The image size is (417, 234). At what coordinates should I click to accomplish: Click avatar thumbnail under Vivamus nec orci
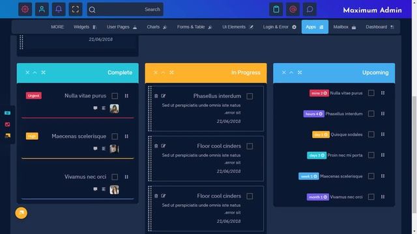pos(115,190)
